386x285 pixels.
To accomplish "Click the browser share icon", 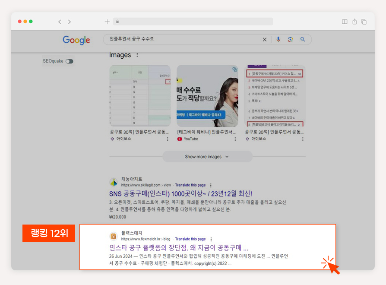I will [354, 22].
